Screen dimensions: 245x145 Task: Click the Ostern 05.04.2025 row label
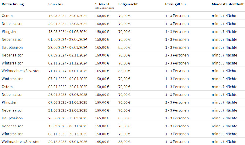[x=7, y=87]
